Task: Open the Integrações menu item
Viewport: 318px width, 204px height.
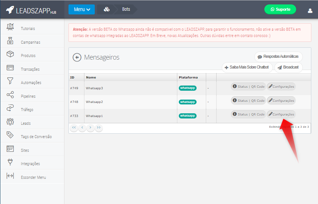Action: pyautogui.click(x=30, y=164)
